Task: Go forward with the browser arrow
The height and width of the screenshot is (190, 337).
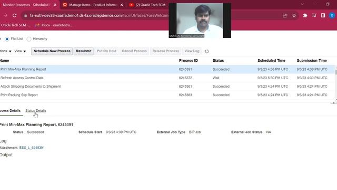Action: pos(5,15)
